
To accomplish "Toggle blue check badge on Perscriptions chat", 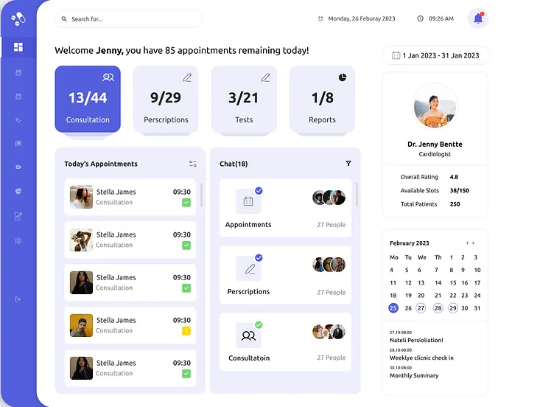I will coord(259,258).
